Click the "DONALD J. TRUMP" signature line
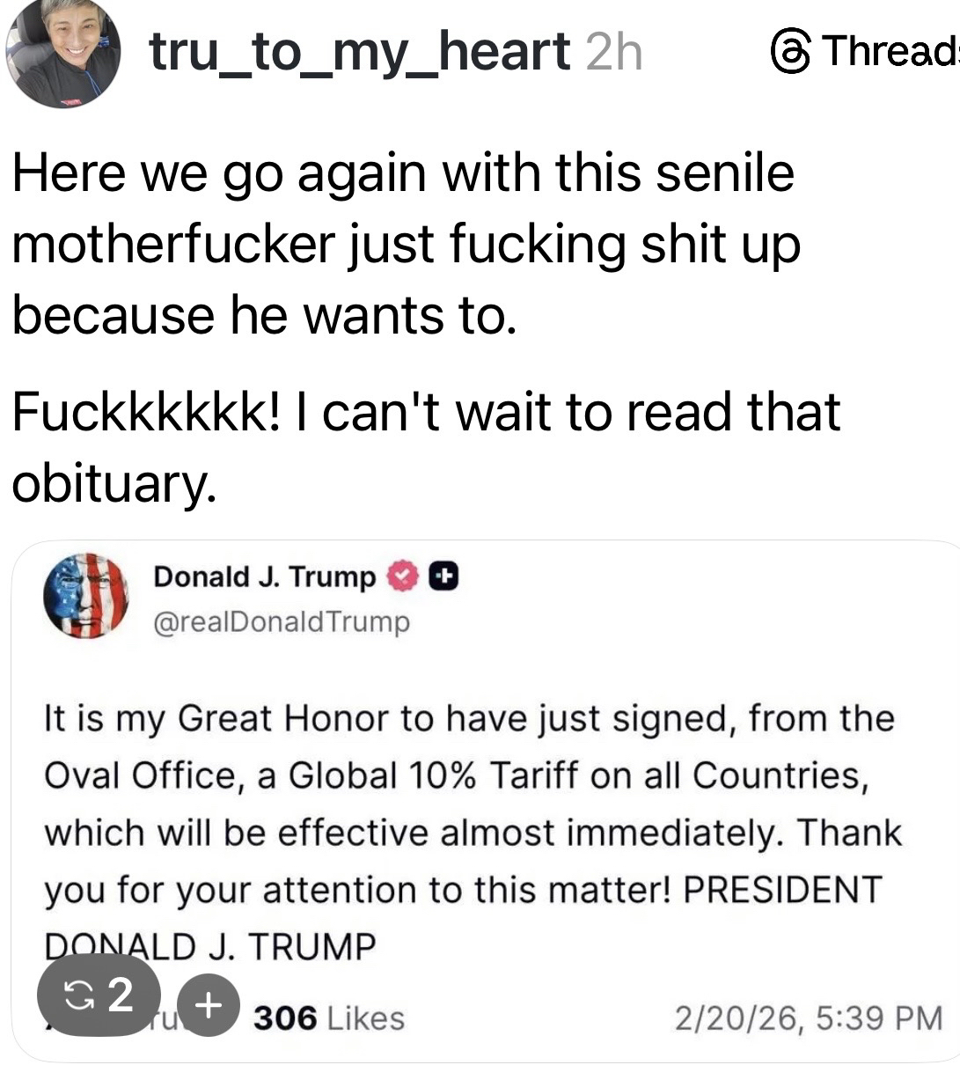 pyautogui.click(x=209, y=946)
